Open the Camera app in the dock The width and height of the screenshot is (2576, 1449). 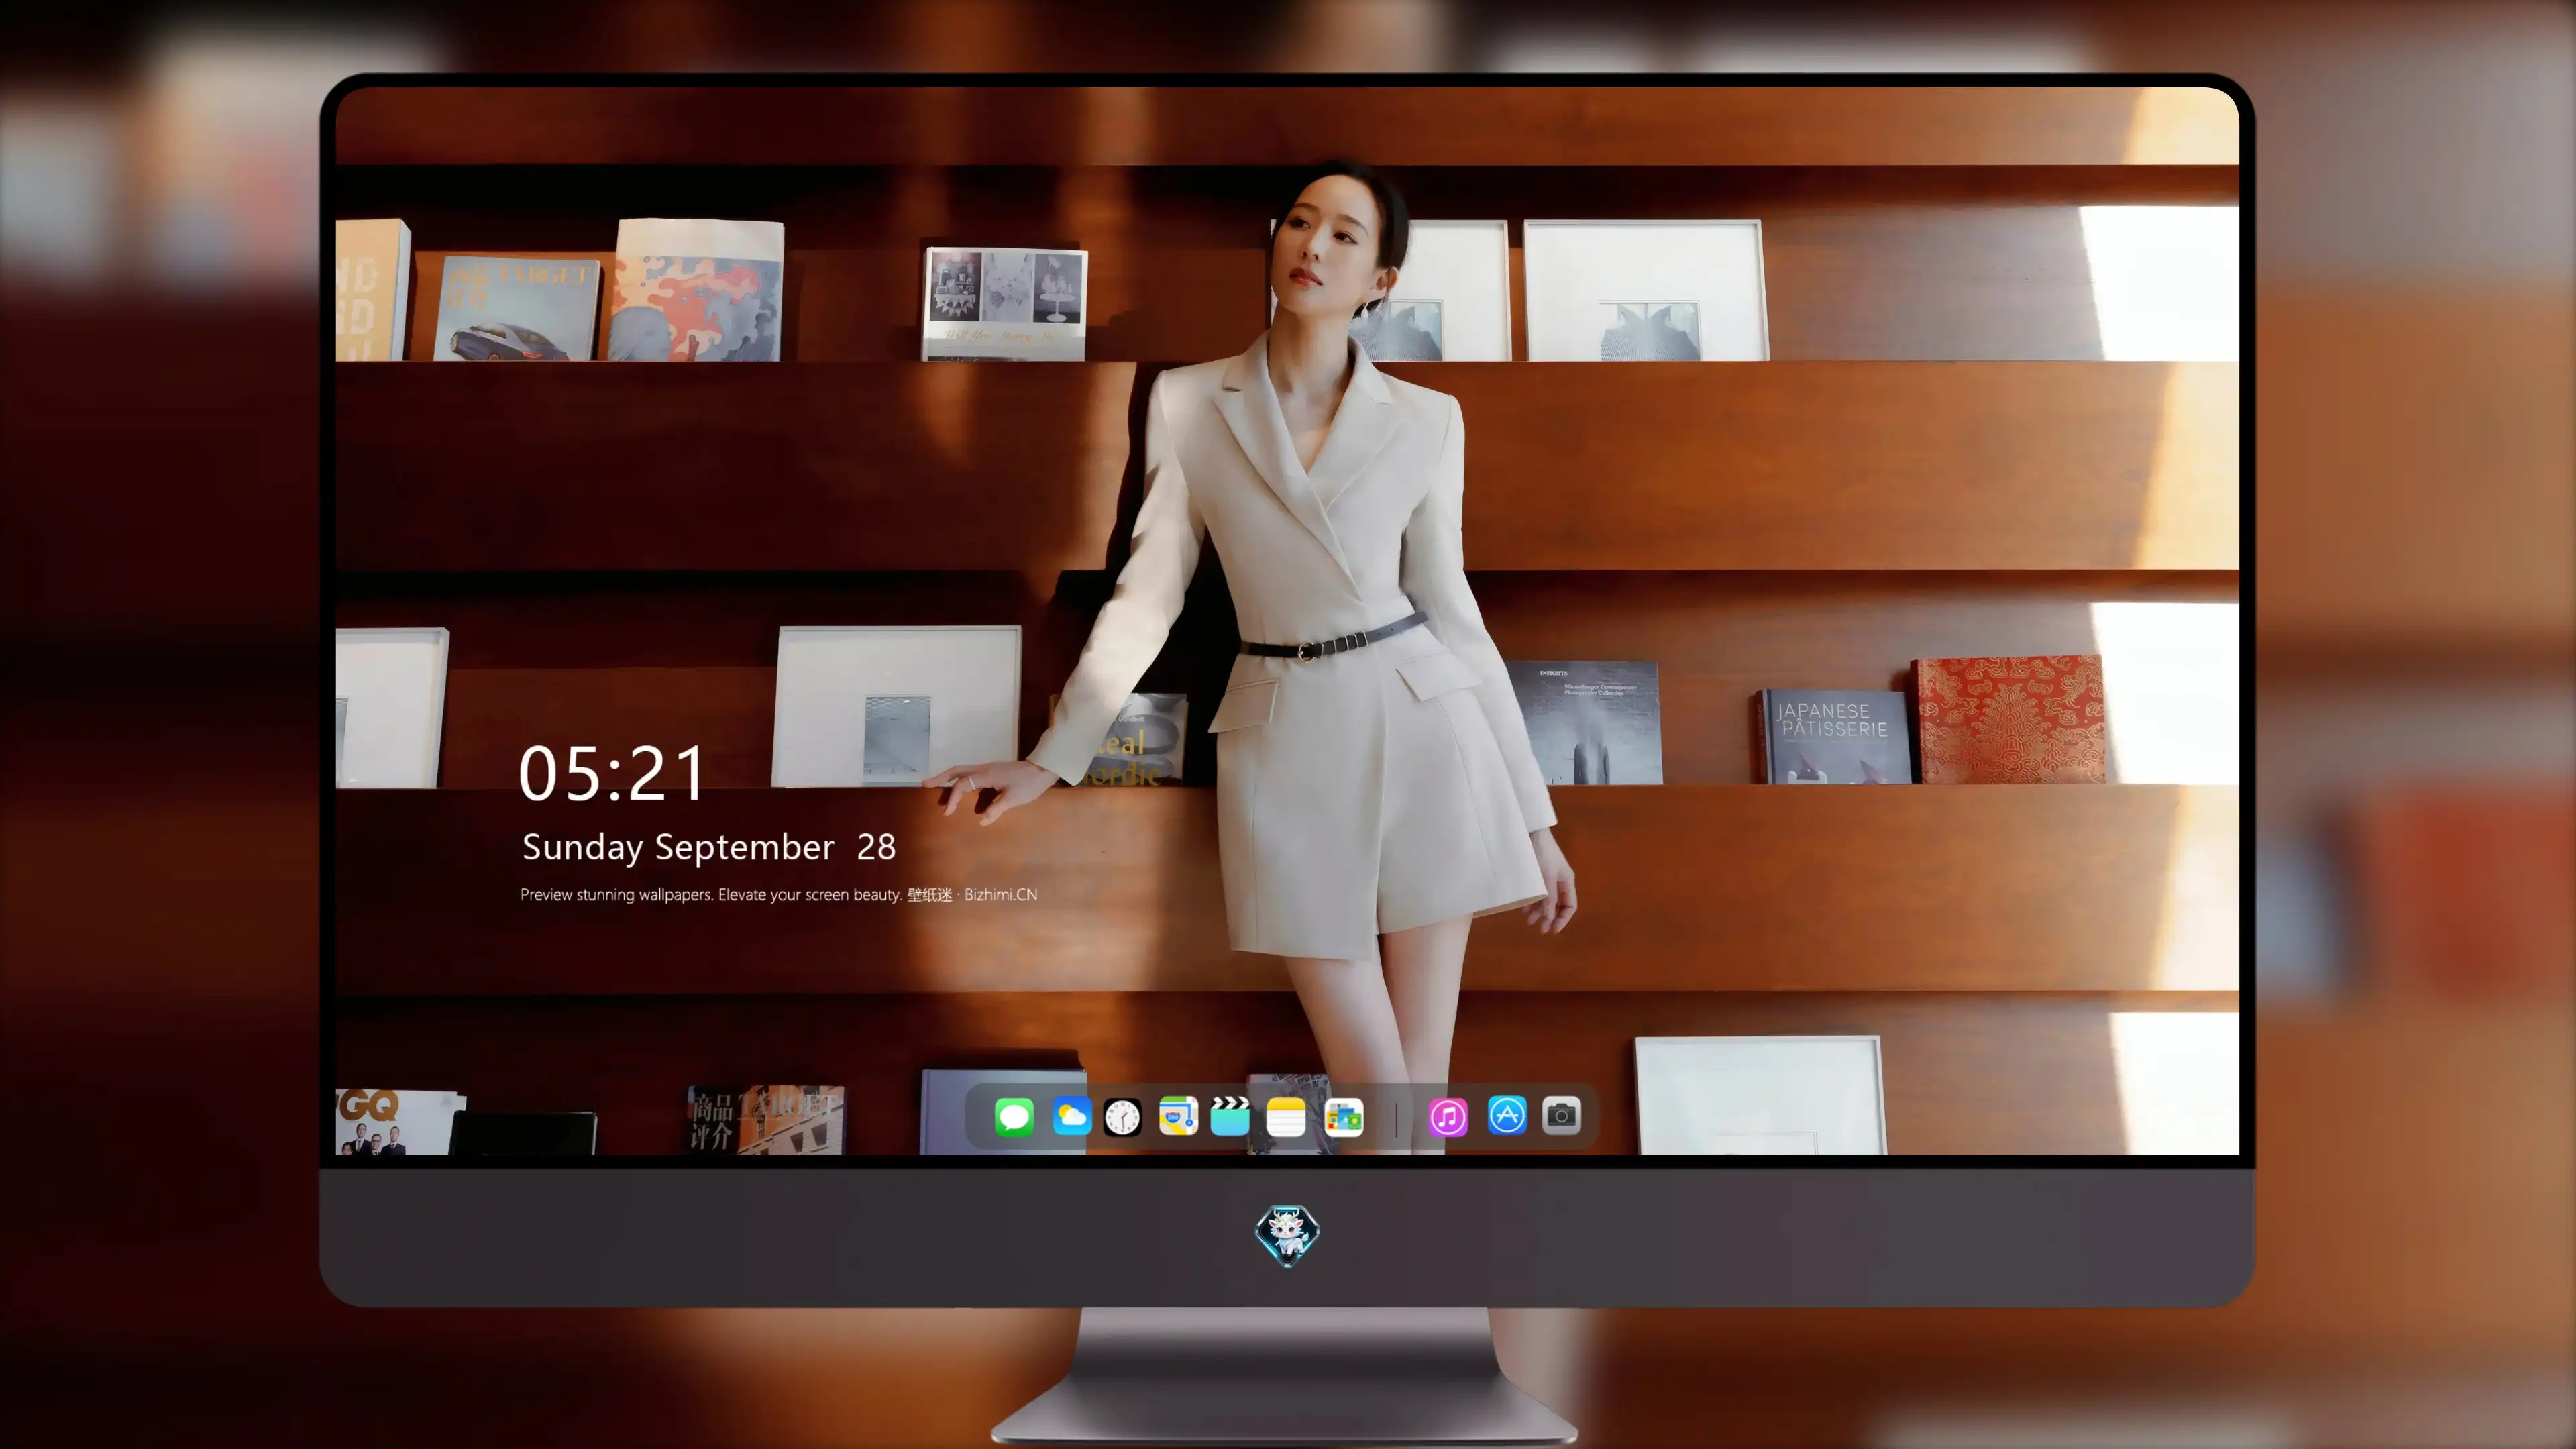tap(1561, 1115)
